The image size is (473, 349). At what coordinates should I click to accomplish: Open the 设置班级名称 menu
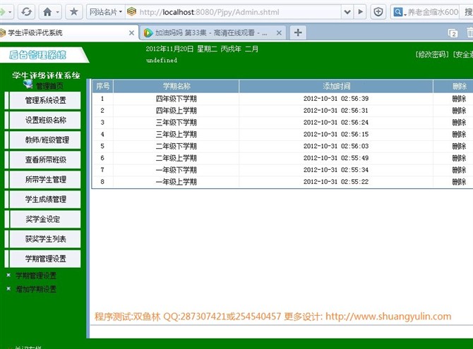pos(45,120)
